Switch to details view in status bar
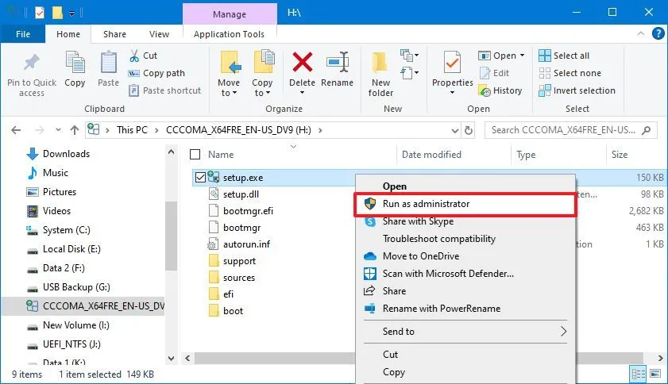668x384 pixels. point(638,374)
